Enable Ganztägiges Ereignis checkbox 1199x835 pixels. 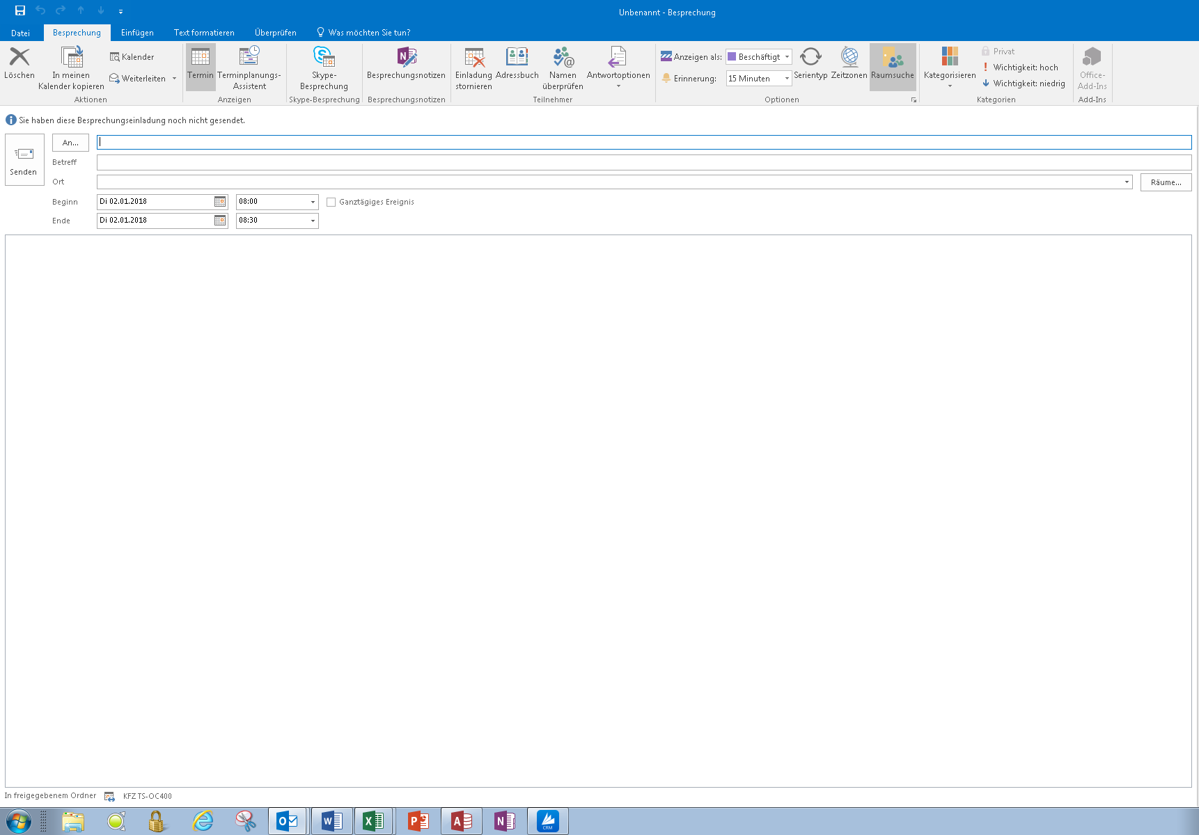click(x=331, y=202)
